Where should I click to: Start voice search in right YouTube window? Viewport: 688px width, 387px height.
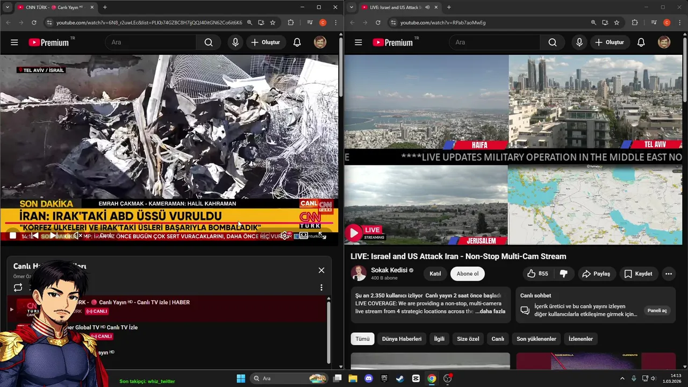pos(579,42)
